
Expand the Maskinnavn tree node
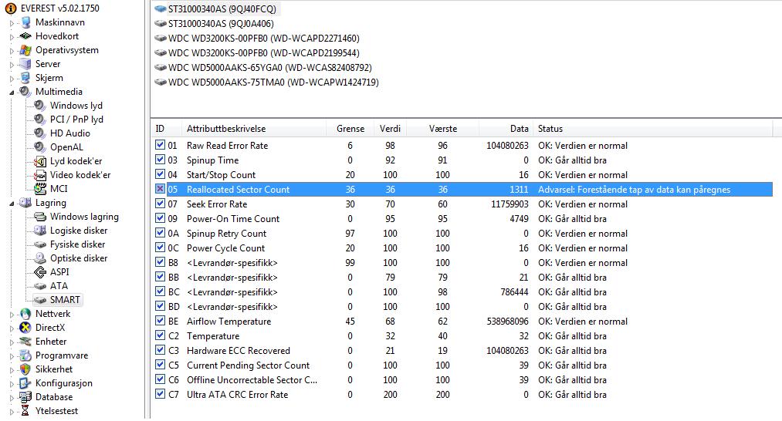(x=12, y=23)
